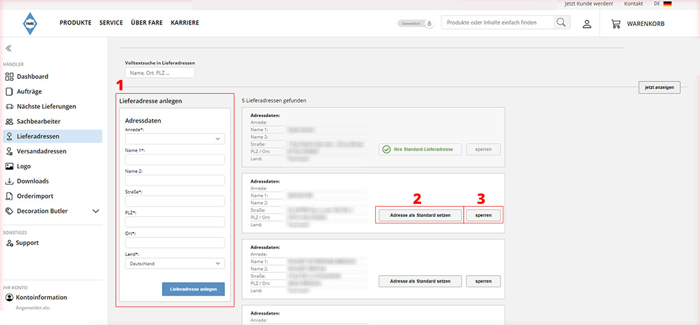Viewport: 700px width, 325px height.
Task: Click first Adresse als Standard setzen button
Action: click(x=420, y=215)
